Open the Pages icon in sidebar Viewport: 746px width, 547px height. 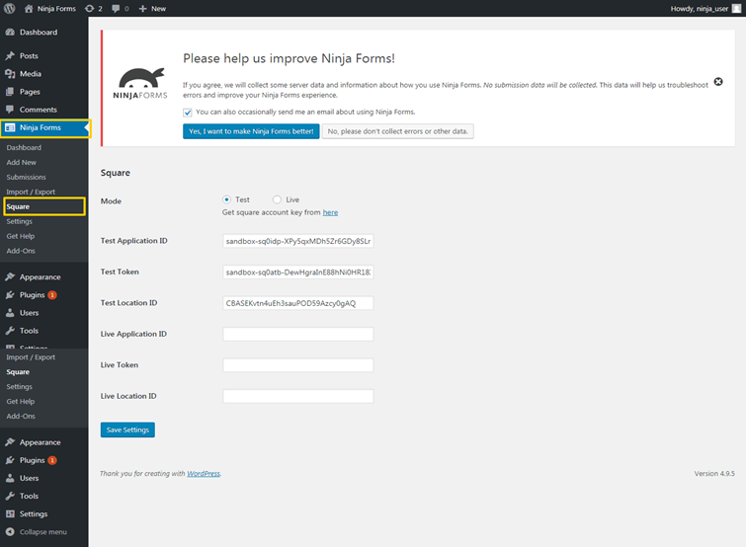click(10, 92)
